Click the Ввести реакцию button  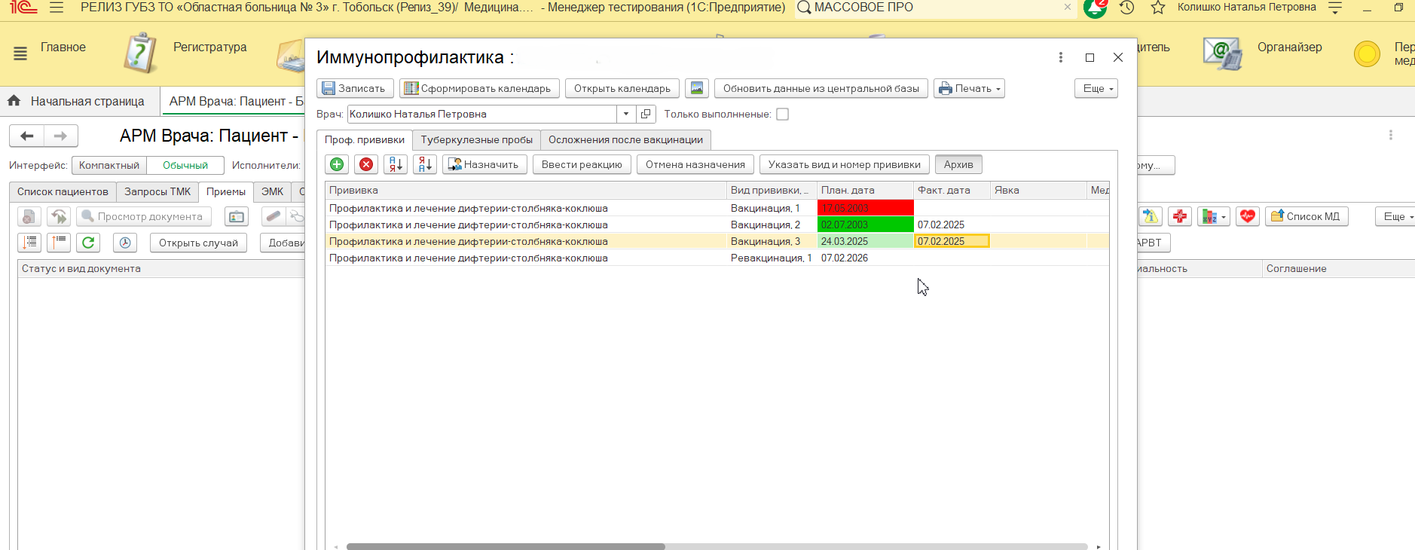pyautogui.click(x=582, y=164)
